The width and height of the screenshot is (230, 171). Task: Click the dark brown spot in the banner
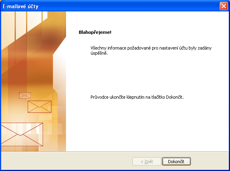point(51,42)
